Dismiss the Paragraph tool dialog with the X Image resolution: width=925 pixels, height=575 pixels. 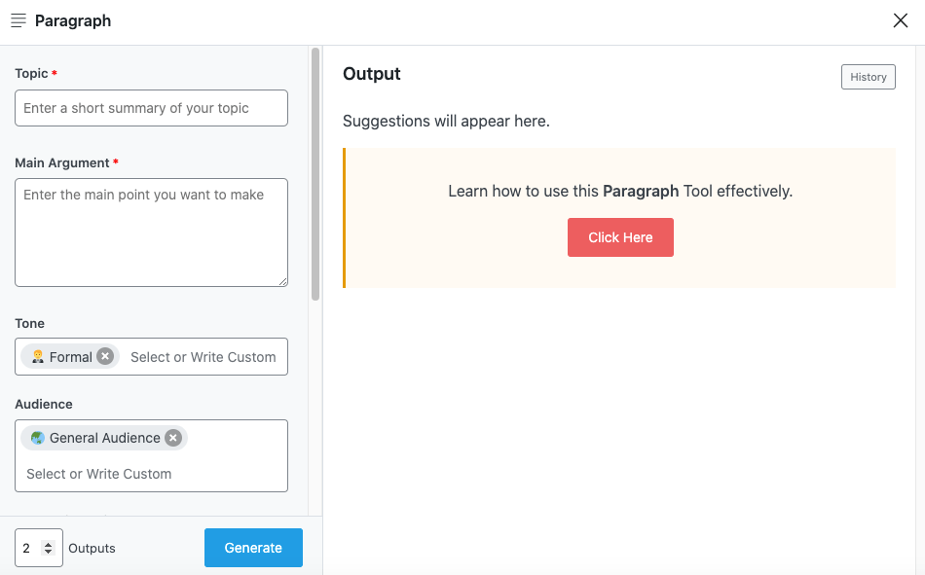point(900,20)
